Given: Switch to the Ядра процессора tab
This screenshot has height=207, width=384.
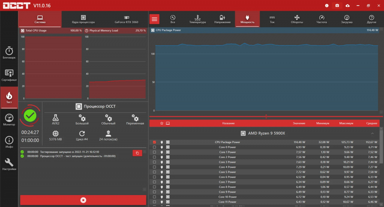Looking at the screenshot, I should 83,19.
